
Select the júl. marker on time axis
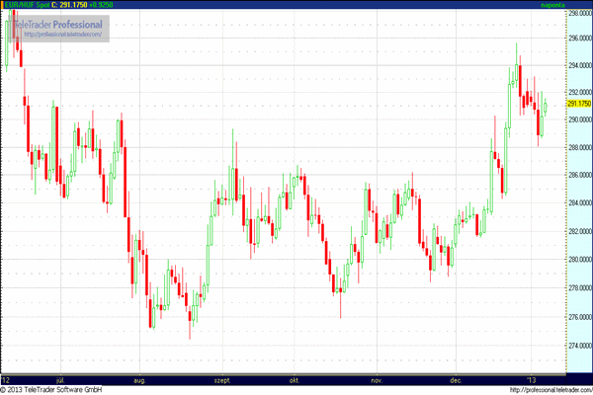[64, 379]
